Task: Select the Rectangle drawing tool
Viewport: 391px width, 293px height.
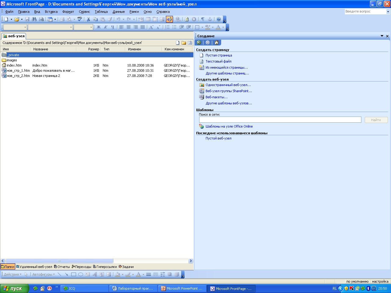Action: [74, 274]
